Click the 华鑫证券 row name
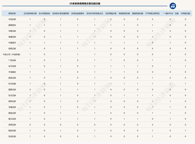Viewport: 195px width, 144px height. [12, 107]
